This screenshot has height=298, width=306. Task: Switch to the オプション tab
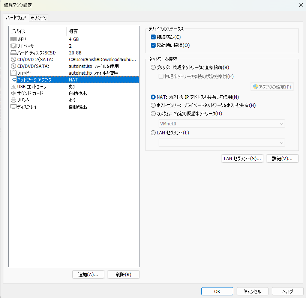tap(39, 18)
